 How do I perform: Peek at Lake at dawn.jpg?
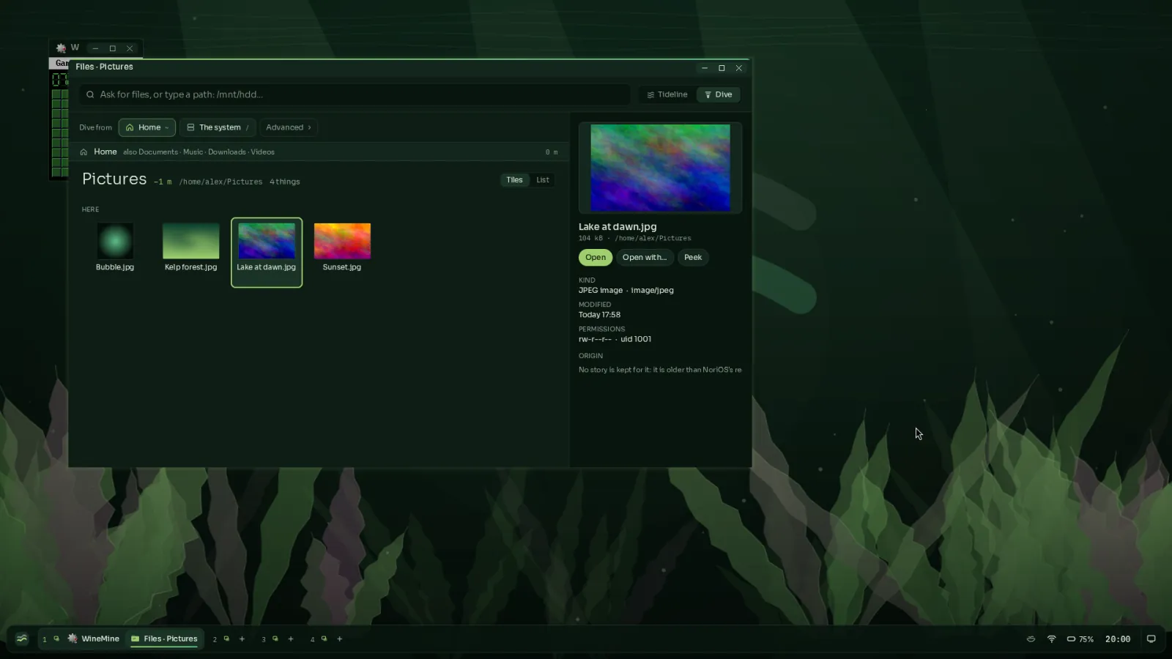point(693,257)
